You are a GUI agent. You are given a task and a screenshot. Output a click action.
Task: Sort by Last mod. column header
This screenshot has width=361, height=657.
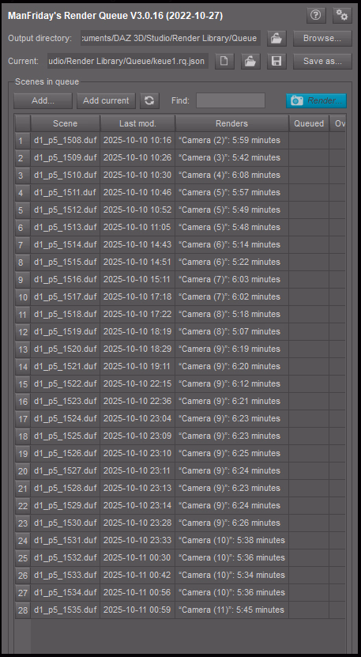[x=137, y=123]
